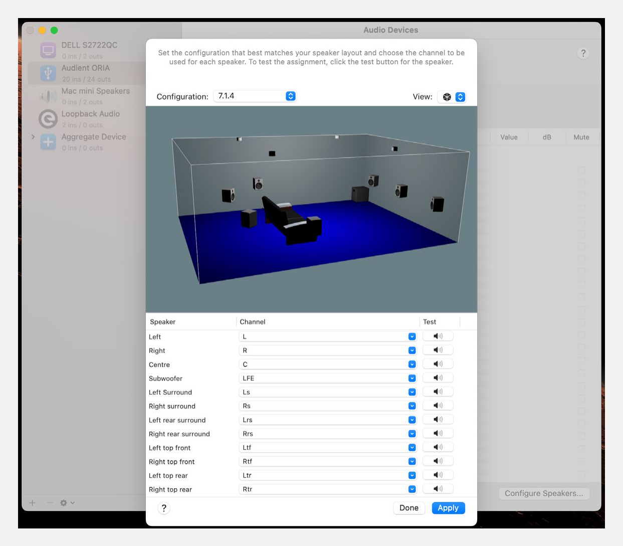
Task: Click the dB column header
Action: tap(547, 137)
